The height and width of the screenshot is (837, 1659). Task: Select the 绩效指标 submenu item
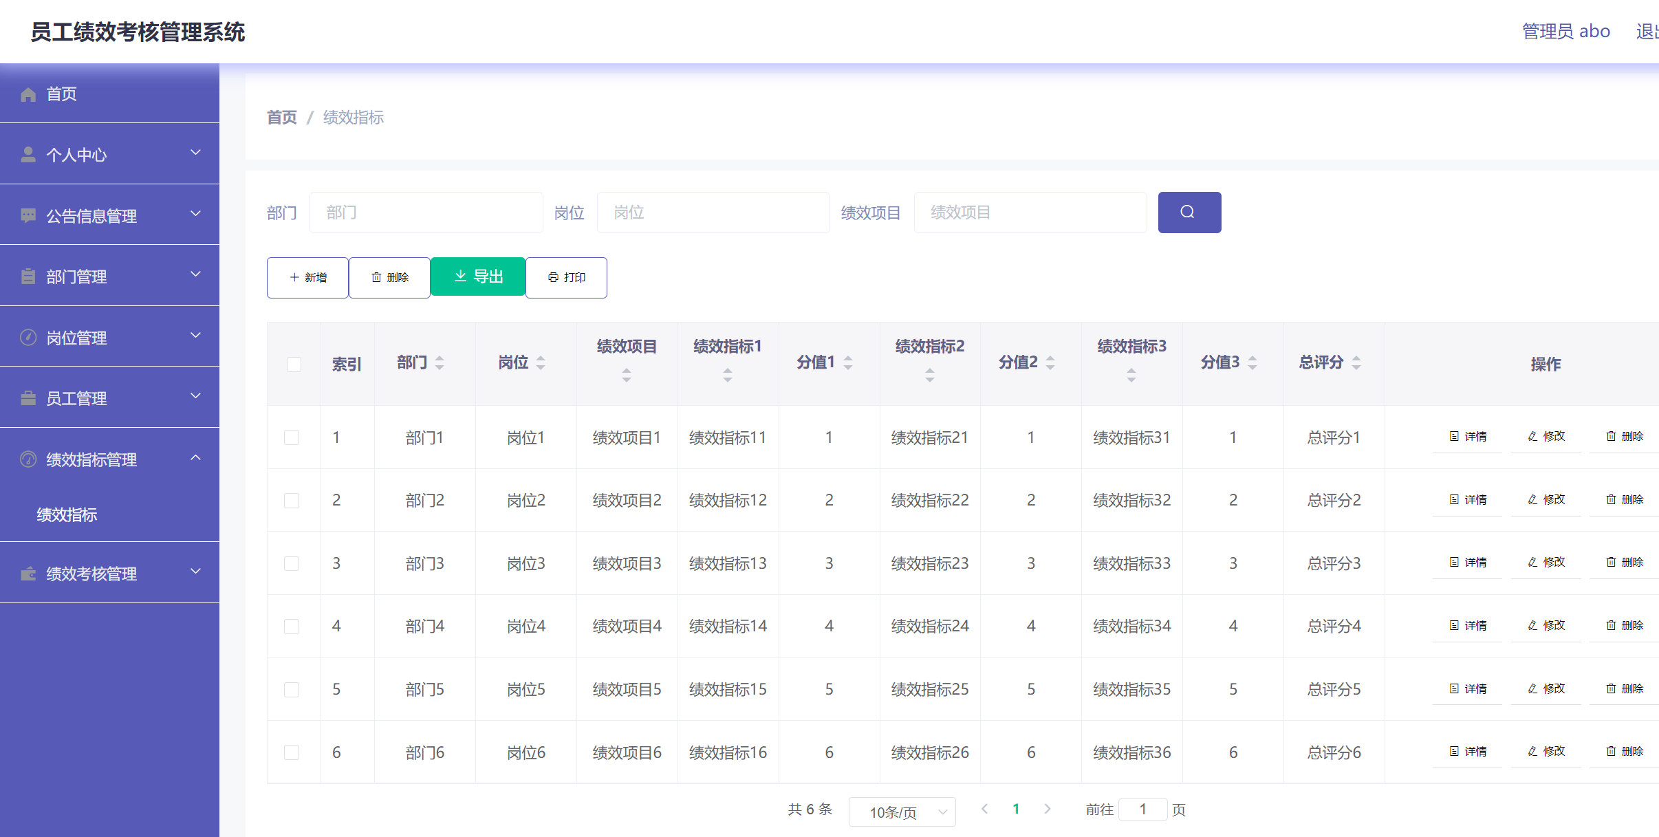pos(67,514)
